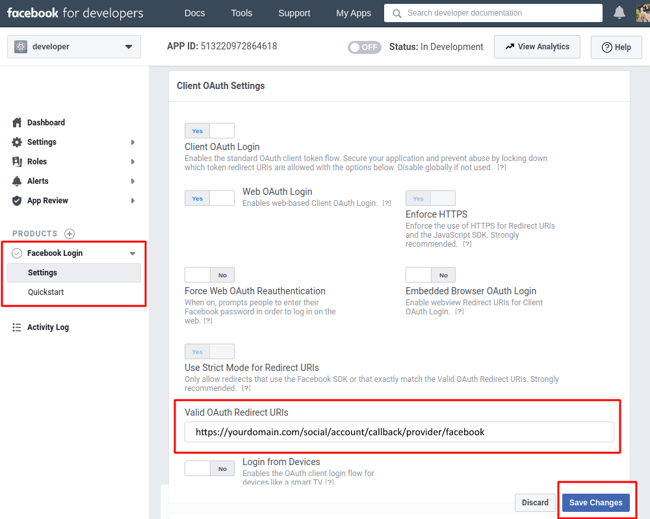The height and width of the screenshot is (519, 650).
Task: Expand the Alerts sidebar arrow
Action: [x=133, y=181]
